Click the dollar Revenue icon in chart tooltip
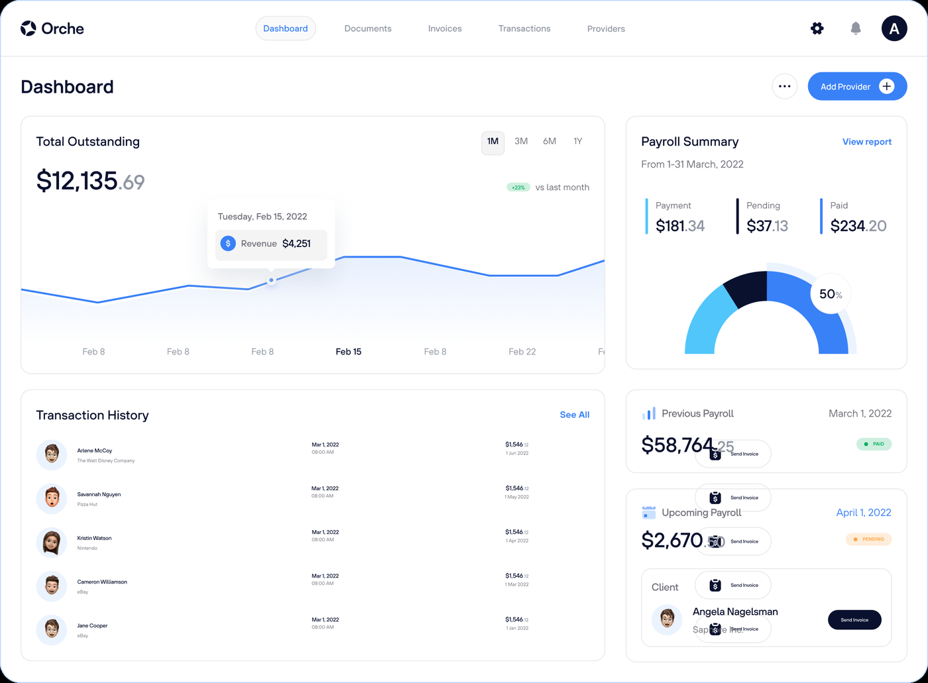 click(228, 243)
